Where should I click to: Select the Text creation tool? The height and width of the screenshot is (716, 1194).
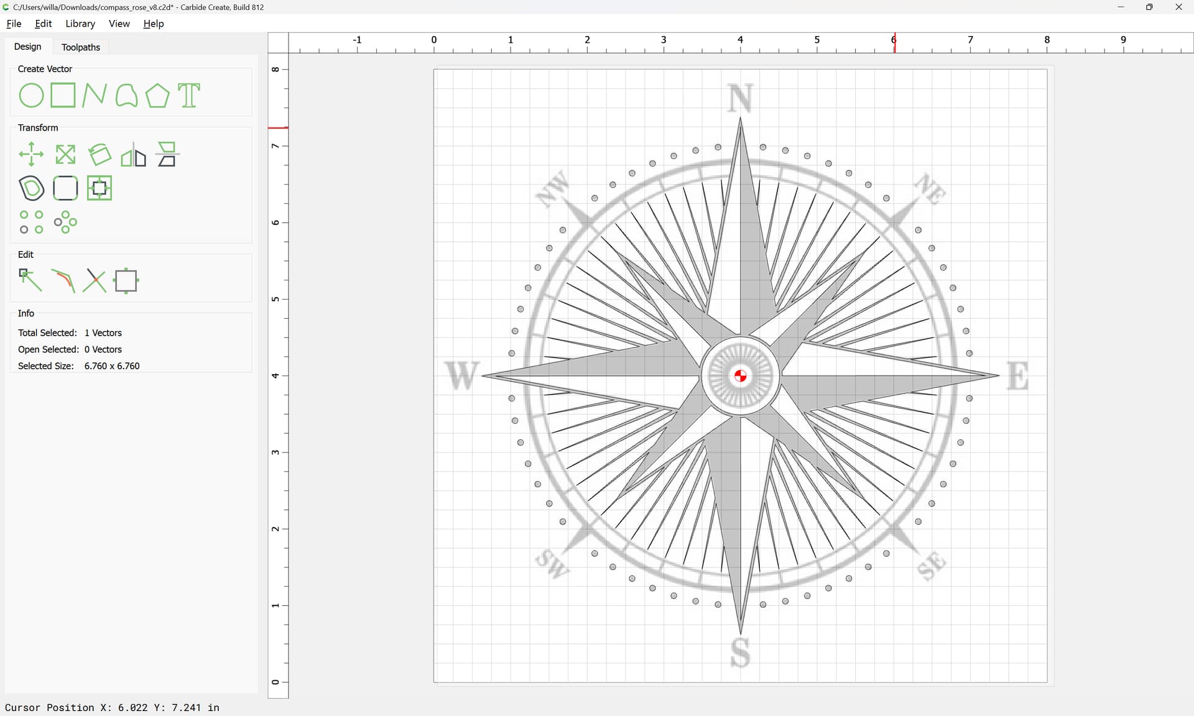(x=189, y=96)
